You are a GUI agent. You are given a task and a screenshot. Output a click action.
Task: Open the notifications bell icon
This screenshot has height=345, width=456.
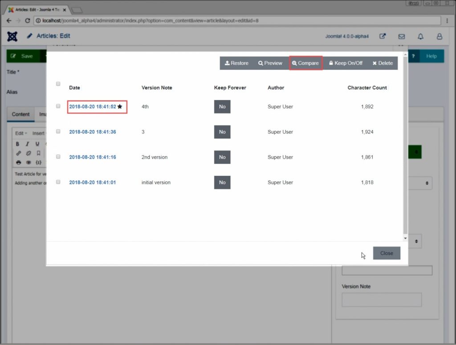(420, 37)
